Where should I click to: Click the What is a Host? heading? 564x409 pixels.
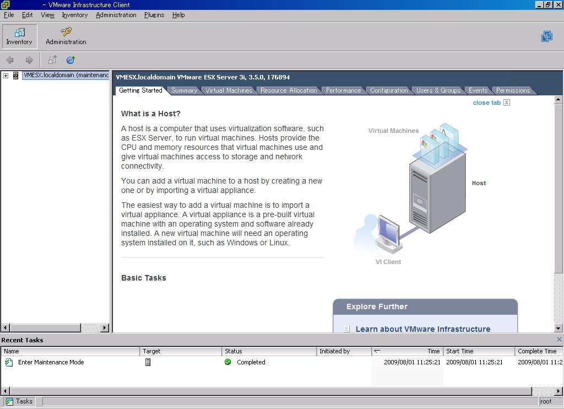(151, 114)
